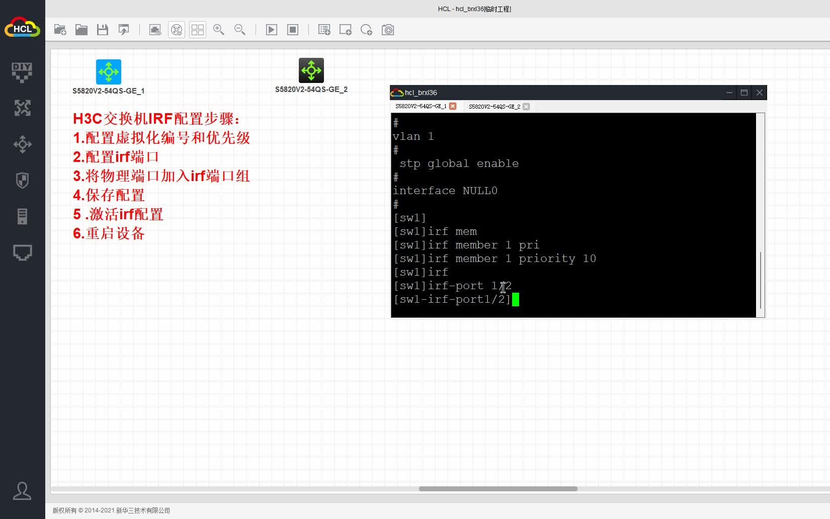830x519 pixels.
Task: Export the project using arrow icon
Action: (124, 30)
